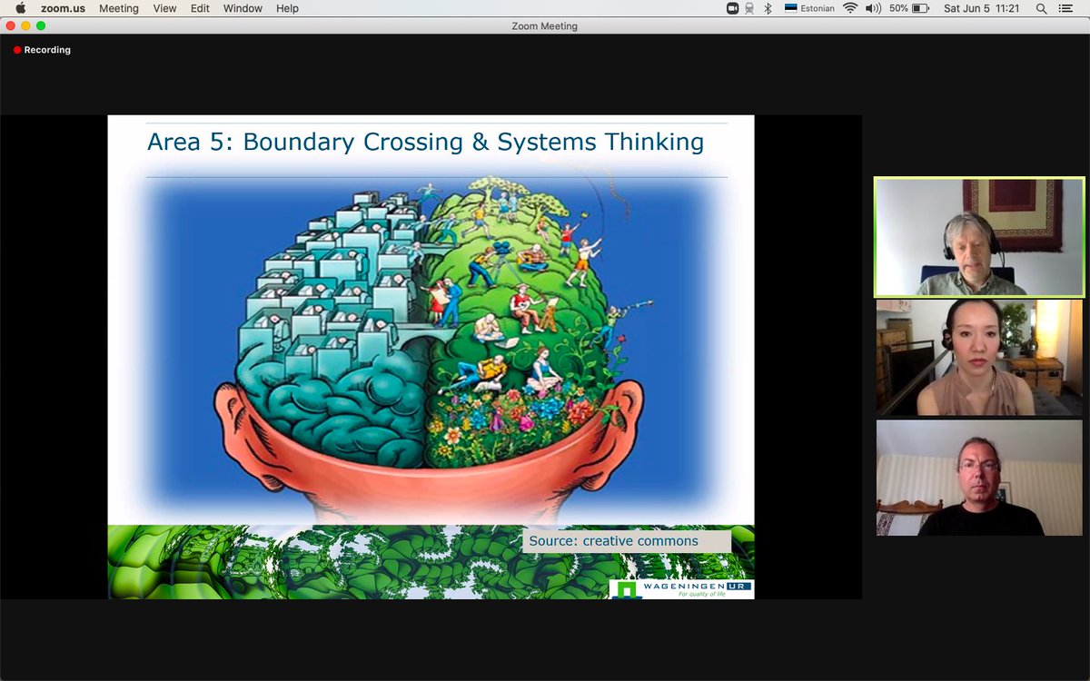
Task: Click the Wageningen UR logo on slide
Action: 681,589
